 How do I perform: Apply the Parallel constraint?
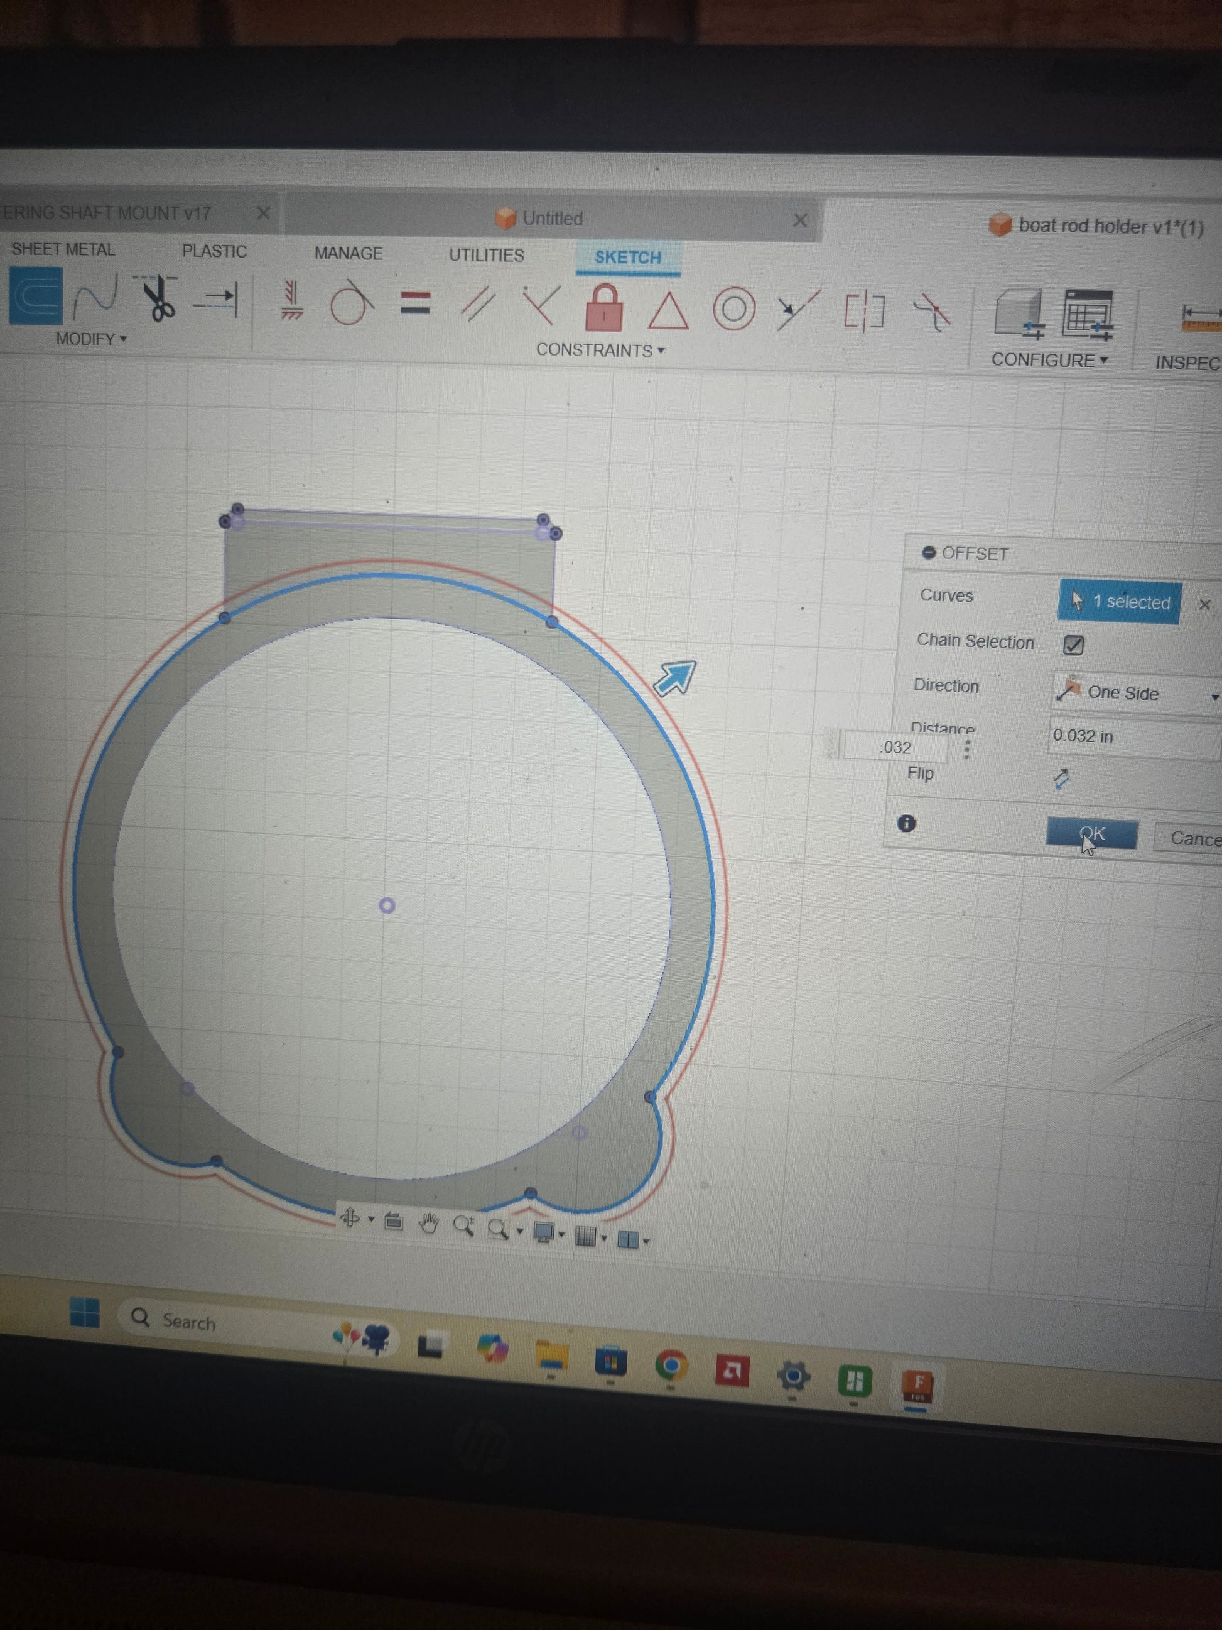coord(478,305)
